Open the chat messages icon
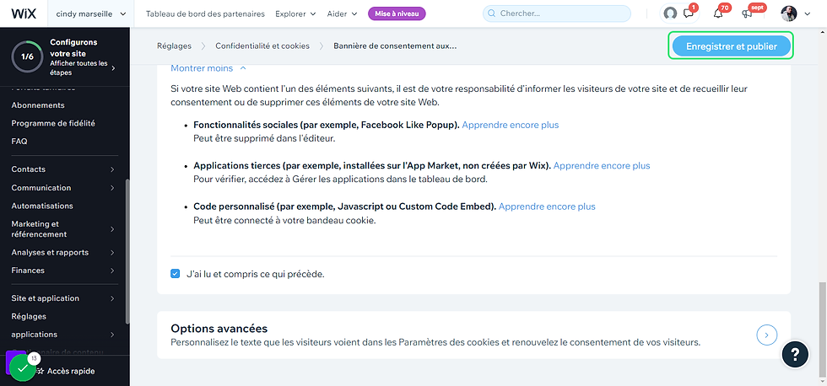 tap(689, 13)
